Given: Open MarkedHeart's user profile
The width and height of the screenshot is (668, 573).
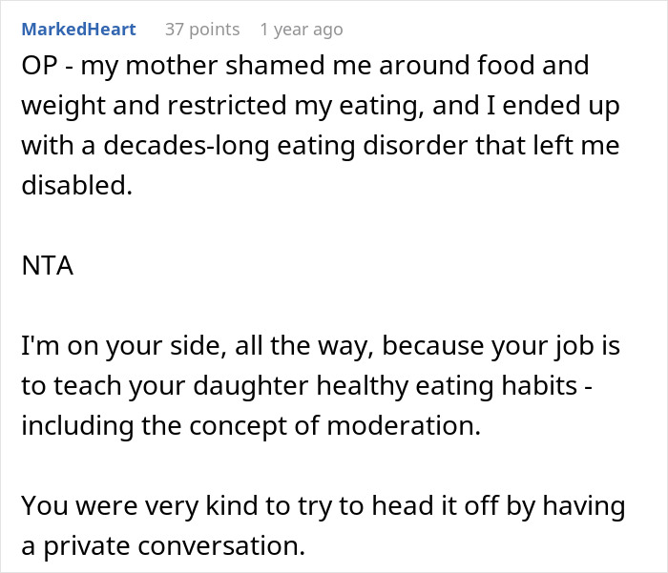Looking at the screenshot, I should [78, 30].
